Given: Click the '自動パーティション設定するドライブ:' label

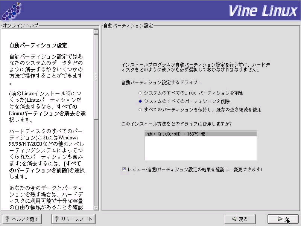Looking at the screenshot, I should tap(160, 82).
